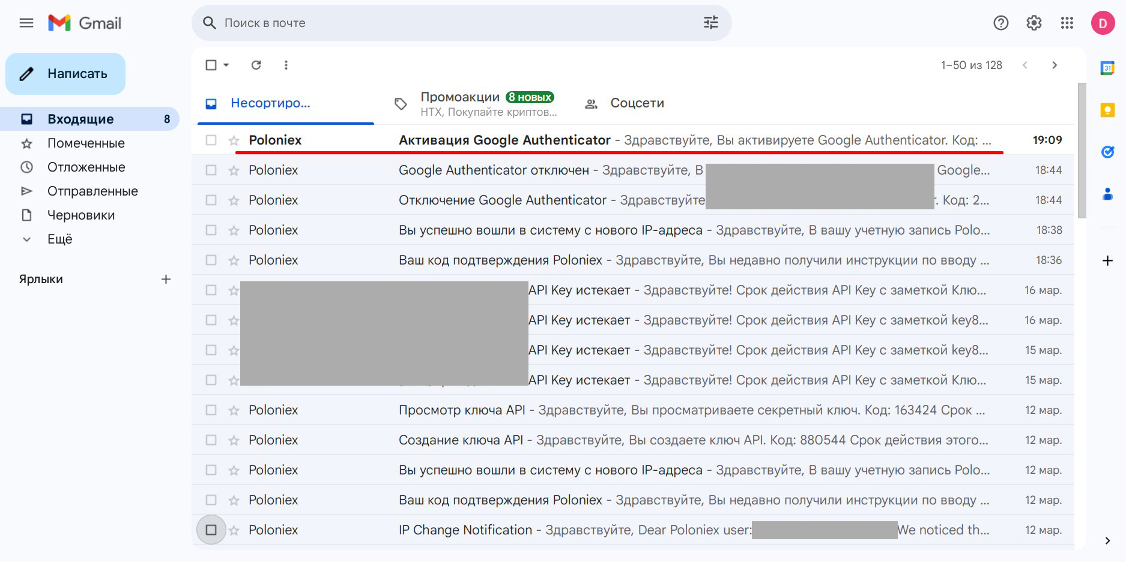
Task: Open the Черновики folder
Action: [90, 215]
